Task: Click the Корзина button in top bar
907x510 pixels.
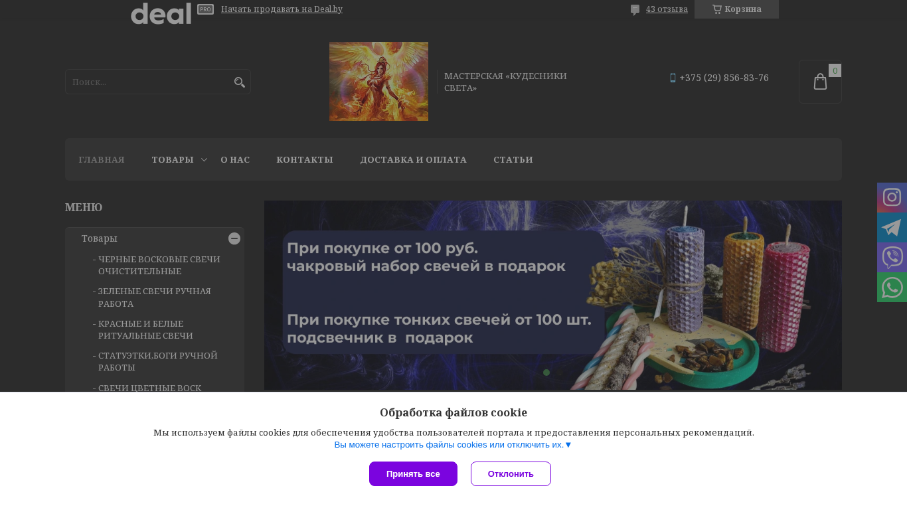Action: click(736, 9)
